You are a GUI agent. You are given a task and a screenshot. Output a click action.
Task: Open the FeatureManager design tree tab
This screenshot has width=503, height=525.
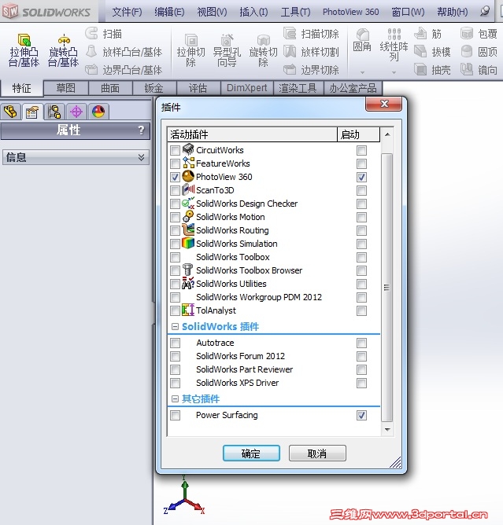tap(11, 112)
